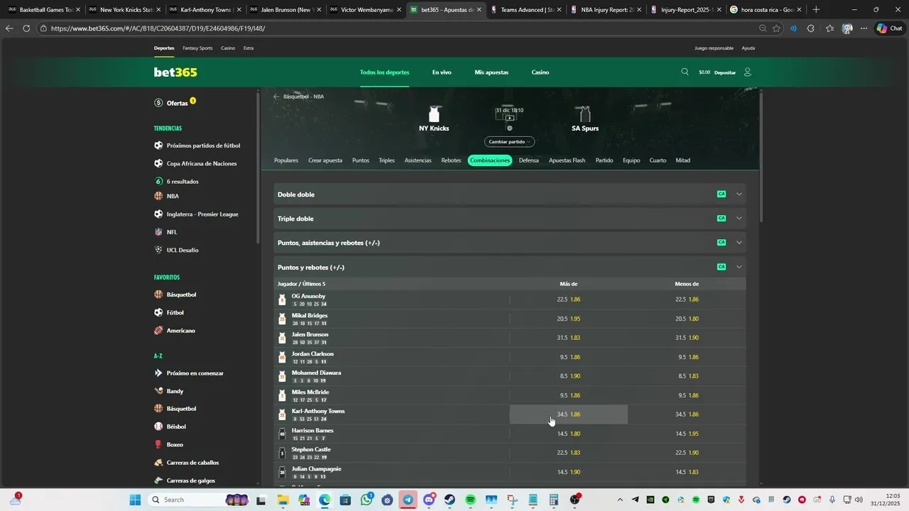Image resolution: width=909 pixels, height=511 pixels.
Task: Bet Más de 22.5 for OG Anunoby
Action: point(568,300)
